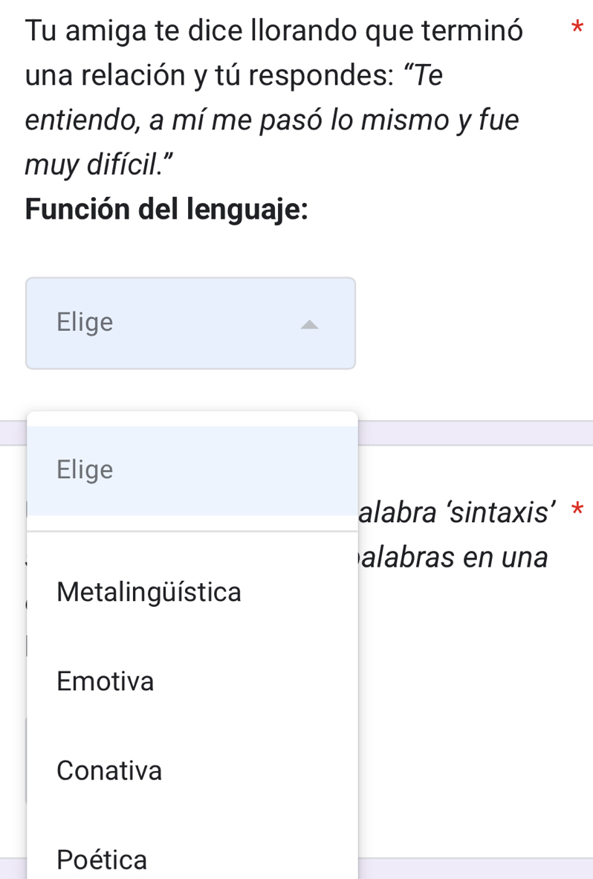Click the divider line below the 'Elige' option
593x879 pixels.
coord(192,531)
